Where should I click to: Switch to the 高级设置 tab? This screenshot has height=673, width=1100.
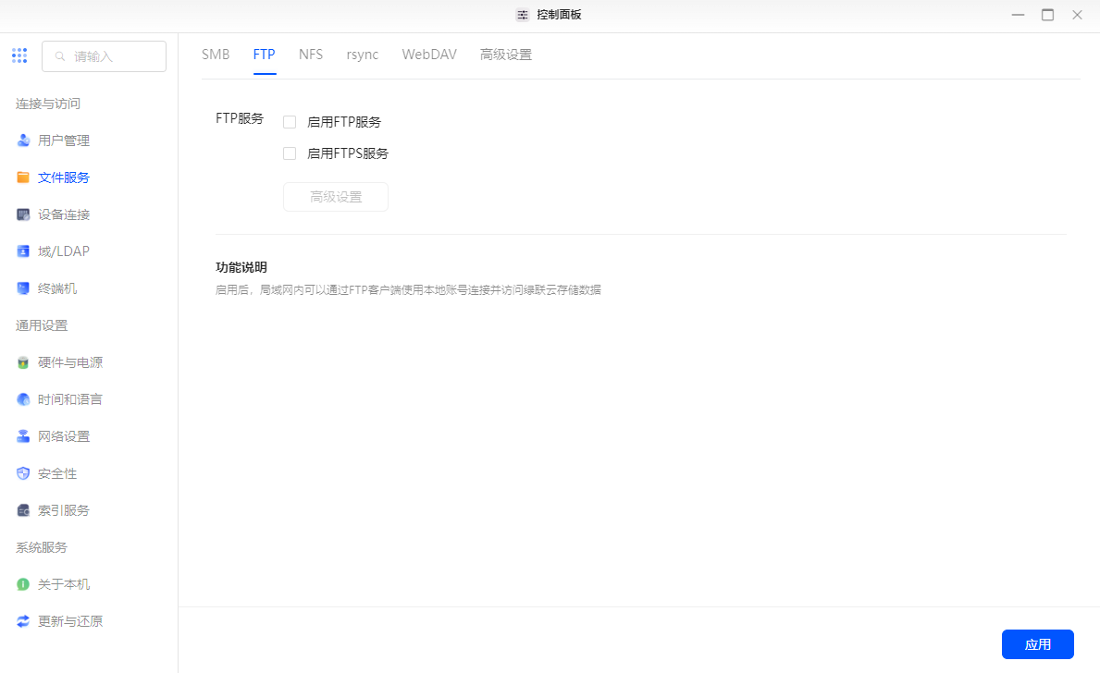tap(506, 55)
